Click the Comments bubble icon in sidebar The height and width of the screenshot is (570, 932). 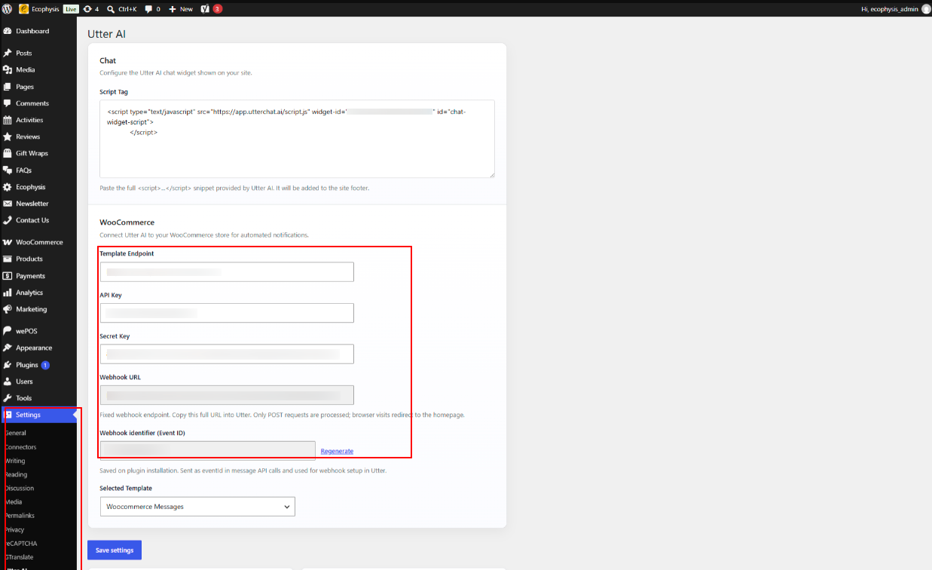[8, 103]
